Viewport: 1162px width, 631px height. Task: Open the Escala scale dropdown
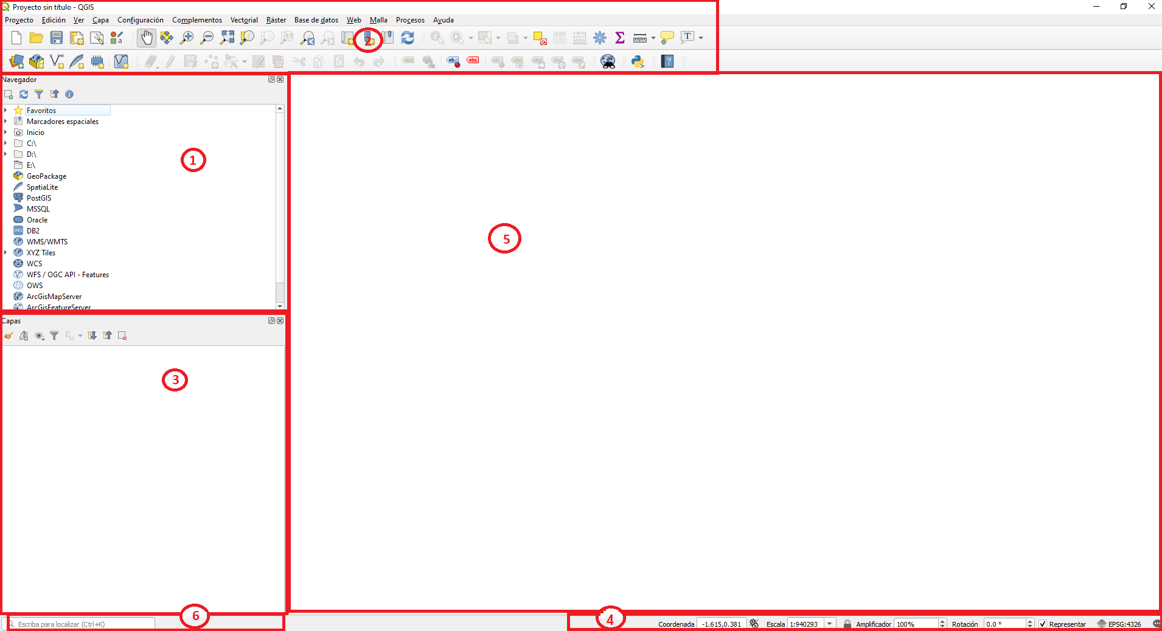829,624
